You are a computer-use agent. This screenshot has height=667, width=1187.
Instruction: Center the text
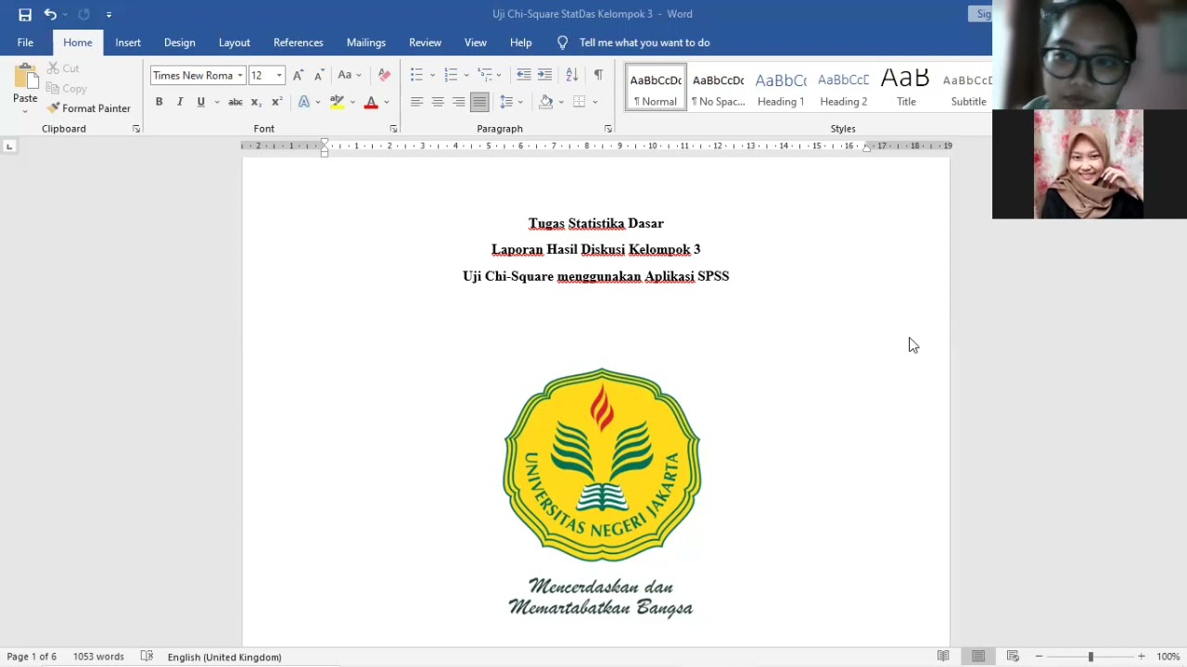point(438,102)
